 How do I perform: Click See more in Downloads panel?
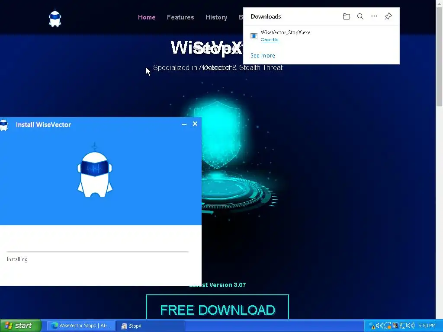(x=263, y=56)
